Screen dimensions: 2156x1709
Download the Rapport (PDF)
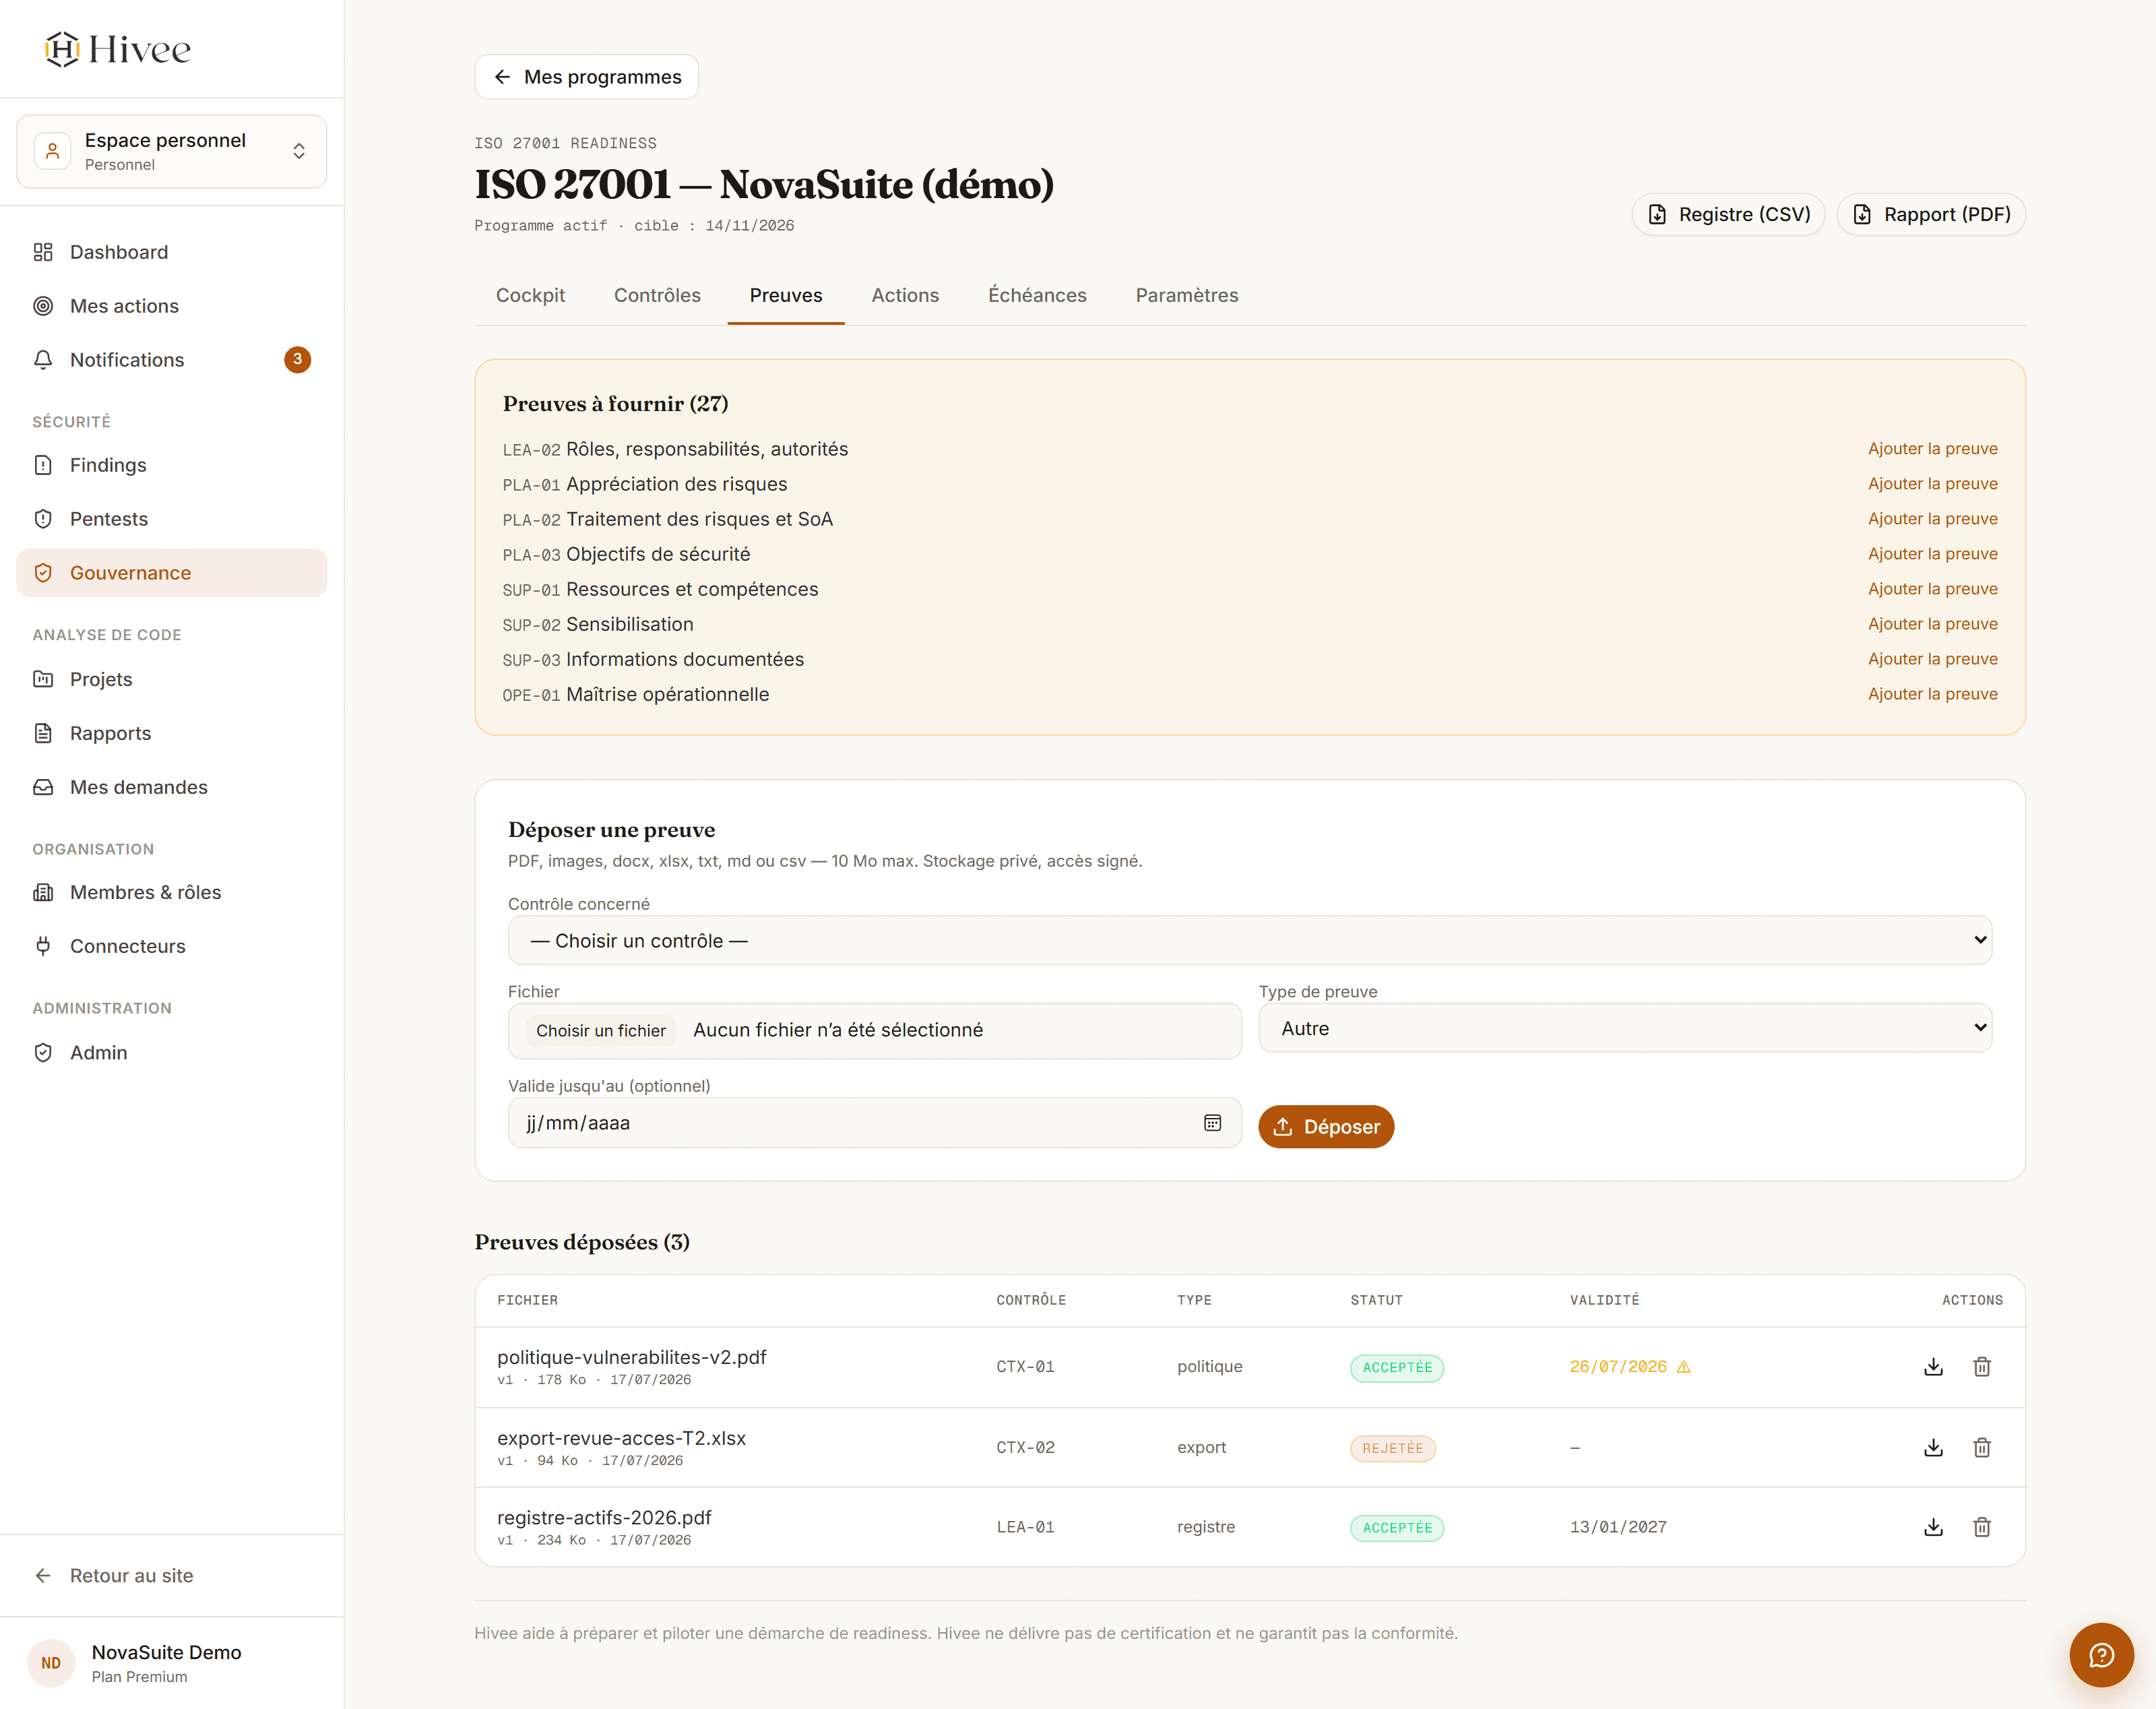pyautogui.click(x=1931, y=214)
